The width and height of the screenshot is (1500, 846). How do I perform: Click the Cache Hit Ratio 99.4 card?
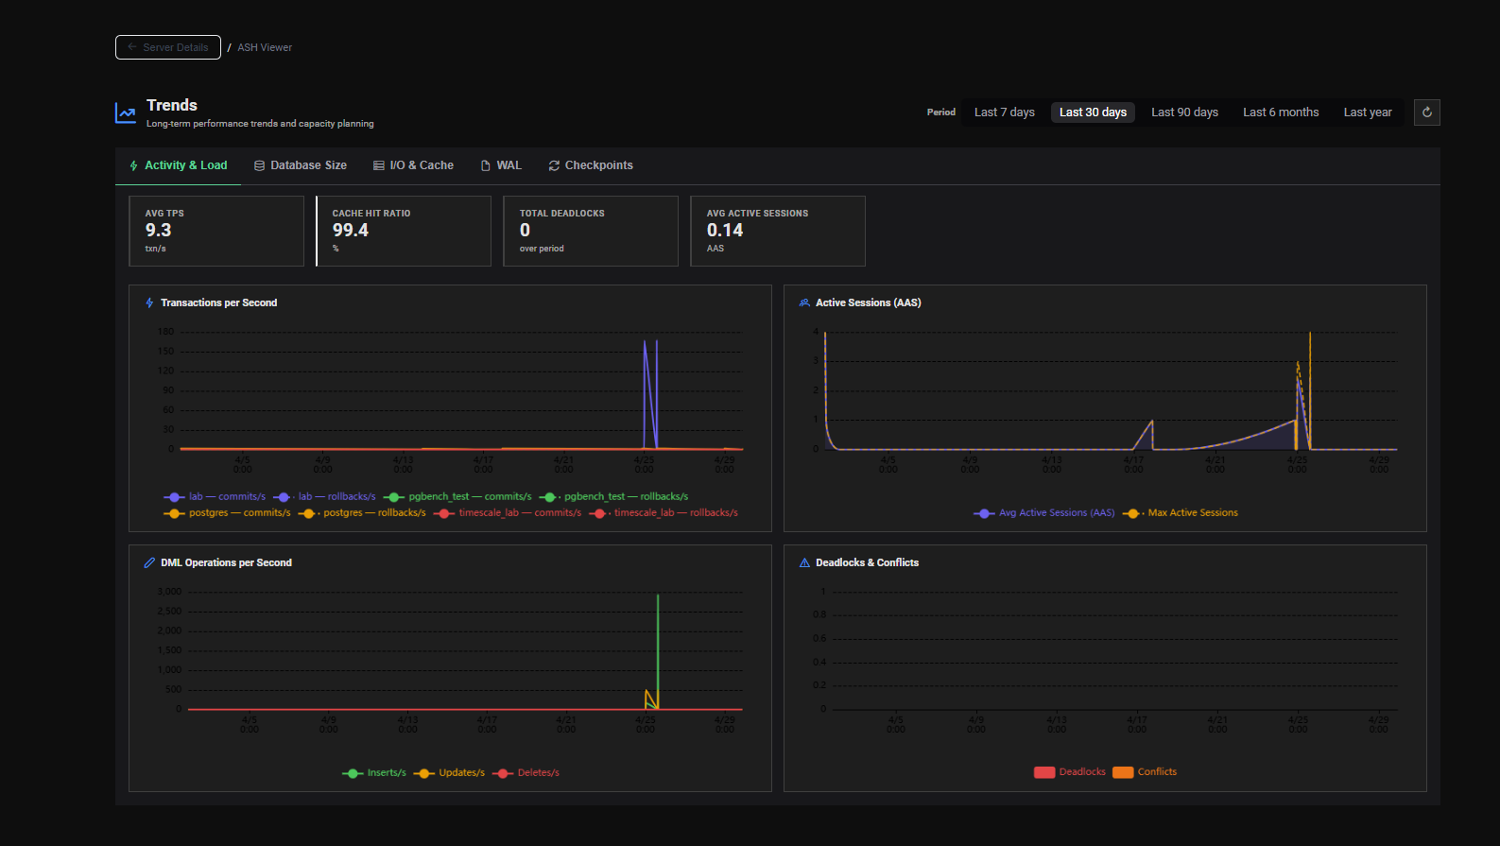(404, 232)
